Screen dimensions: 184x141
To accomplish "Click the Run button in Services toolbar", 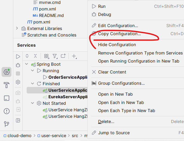I will 18,56.
